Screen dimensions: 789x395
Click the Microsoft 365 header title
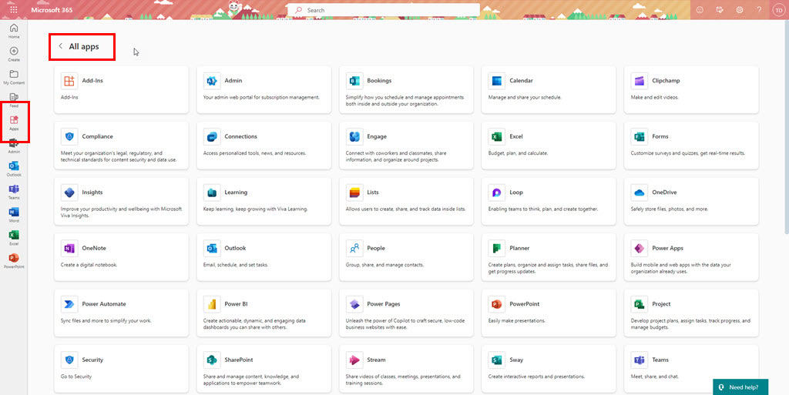coord(52,9)
